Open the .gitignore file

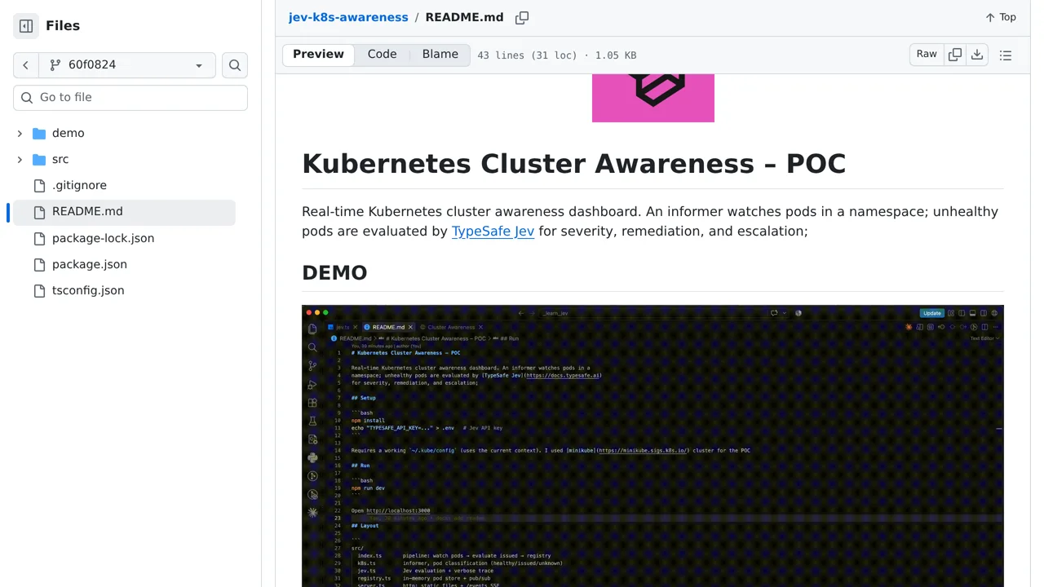pyautogui.click(x=79, y=185)
